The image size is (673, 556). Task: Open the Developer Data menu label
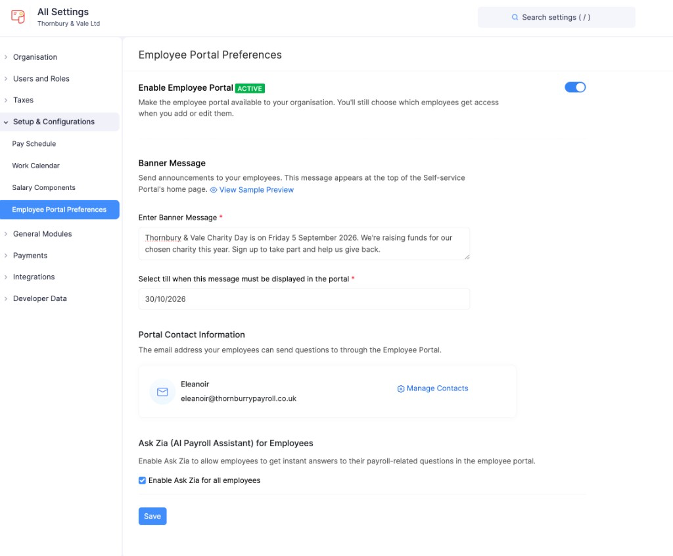[40, 298]
